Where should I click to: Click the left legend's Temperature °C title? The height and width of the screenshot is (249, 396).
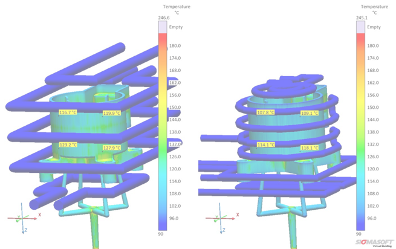point(175,8)
